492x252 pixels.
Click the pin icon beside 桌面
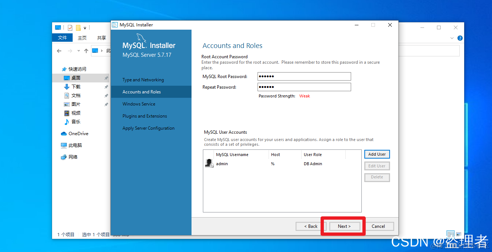(106, 78)
